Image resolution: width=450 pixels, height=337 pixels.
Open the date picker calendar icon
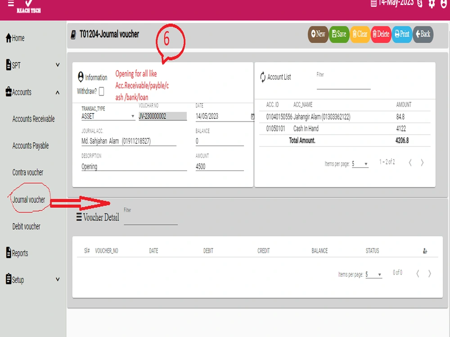pyautogui.click(x=252, y=116)
